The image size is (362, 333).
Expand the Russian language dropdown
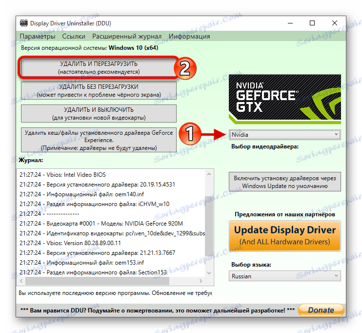[x=284, y=276]
